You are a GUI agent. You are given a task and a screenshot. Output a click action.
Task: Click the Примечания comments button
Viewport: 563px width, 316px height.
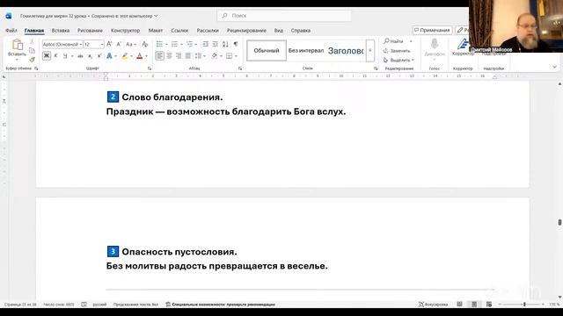(x=432, y=31)
